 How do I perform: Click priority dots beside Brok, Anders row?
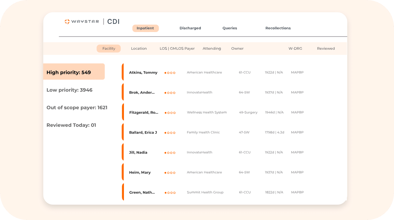(170, 93)
